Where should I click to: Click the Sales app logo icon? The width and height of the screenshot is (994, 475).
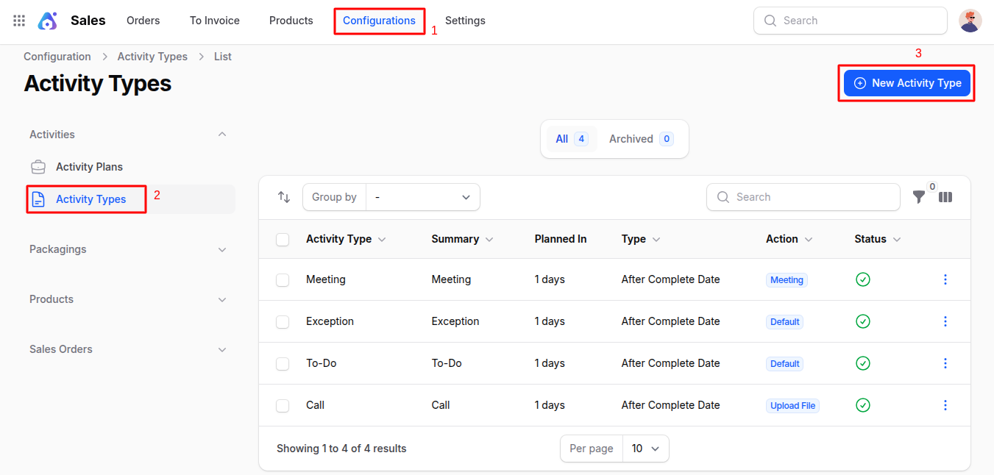(x=47, y=21)
